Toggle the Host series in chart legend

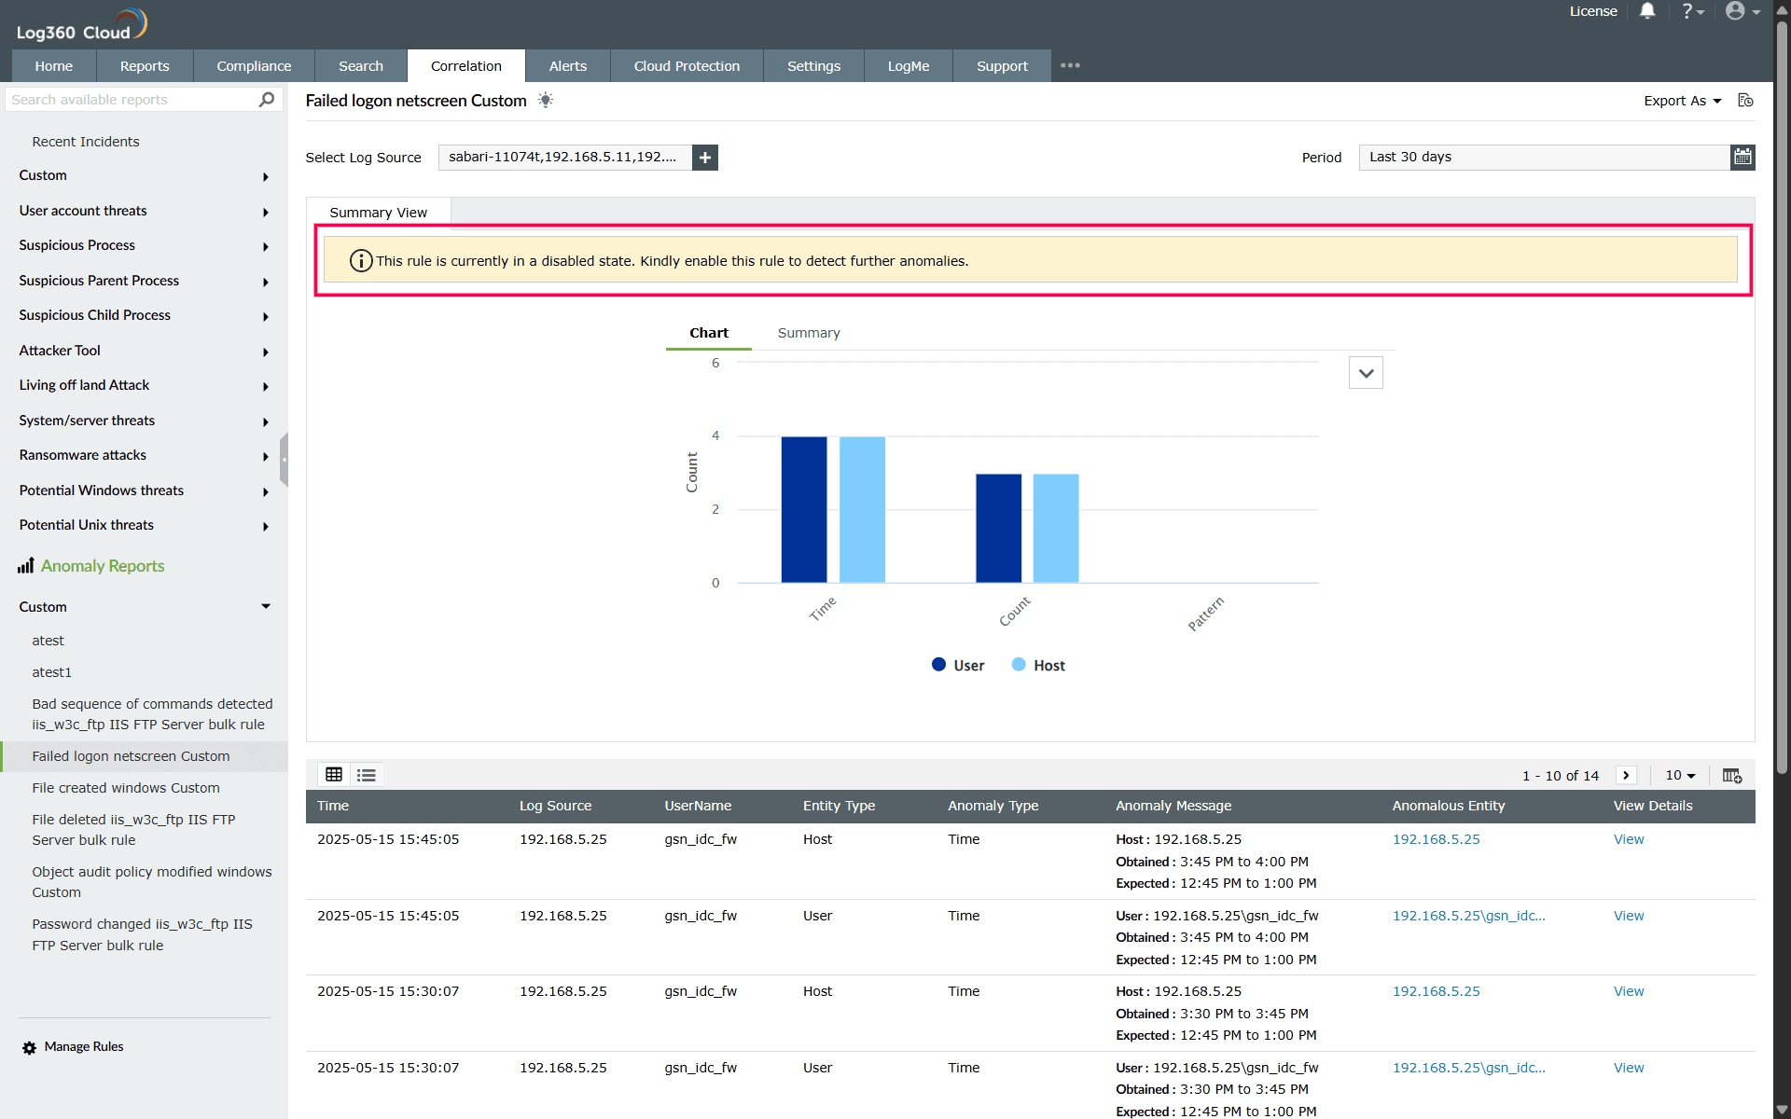pyautogui.click(x=1038, y=665)
